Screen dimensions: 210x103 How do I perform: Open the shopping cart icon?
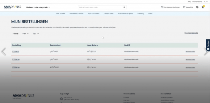click(203, 7)
